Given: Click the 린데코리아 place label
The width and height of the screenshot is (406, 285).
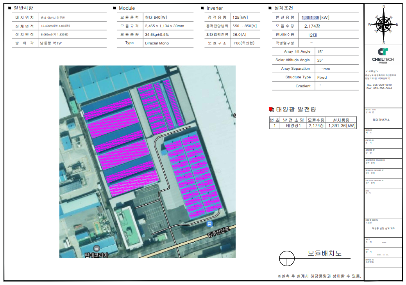Looking at the screenshot, I should pyautogui.click(x=96, y=255).
